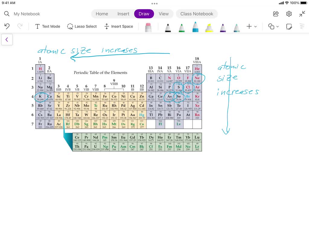Expand the add pen plus dropdown
Screen dimensions: 309x232
point(251,27)
